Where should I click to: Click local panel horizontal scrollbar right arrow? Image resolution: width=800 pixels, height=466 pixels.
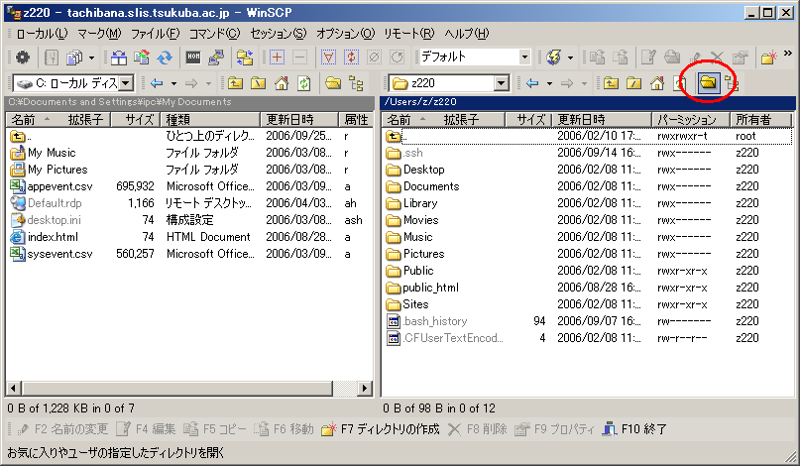pyautogui.click(x=364, y=389)
